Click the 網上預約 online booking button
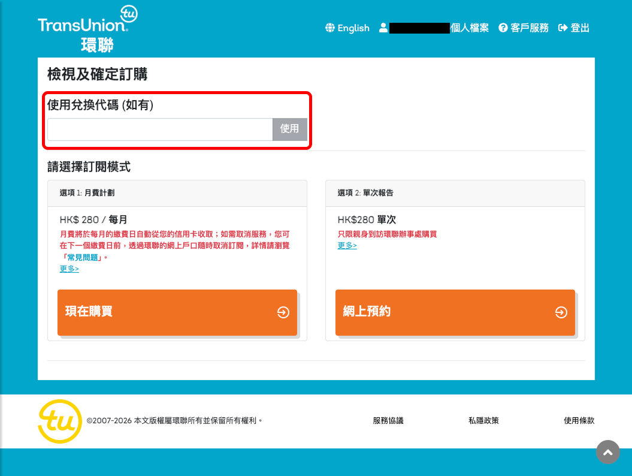Screen dimensions: 632x476 tap(455, 312)
